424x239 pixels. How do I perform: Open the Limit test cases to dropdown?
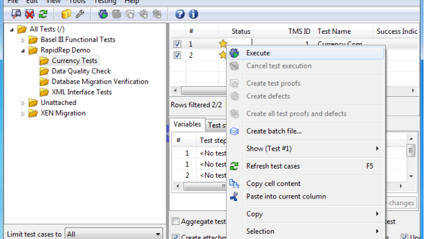point(113,234)
